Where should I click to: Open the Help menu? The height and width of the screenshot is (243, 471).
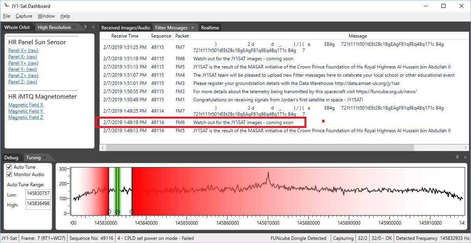(65, 16)
